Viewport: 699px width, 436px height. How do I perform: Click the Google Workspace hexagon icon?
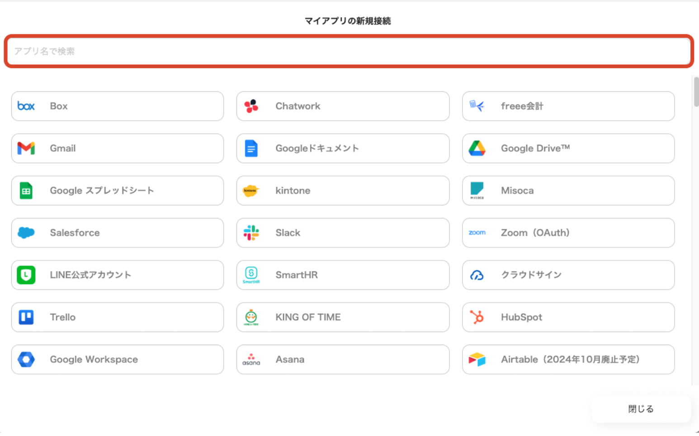point(26,360)
